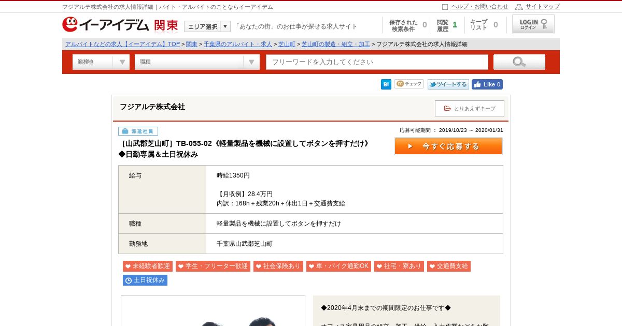Image resolution: width=622 pixels, height=326 pixels.
Task: Click とりあえずキープ button
Action: pos(470,108)
